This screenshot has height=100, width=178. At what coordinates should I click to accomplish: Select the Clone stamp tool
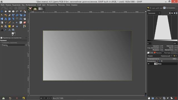[2, 26]
